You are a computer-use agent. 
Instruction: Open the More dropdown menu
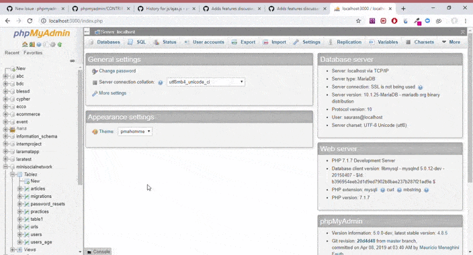coord(451,42)
